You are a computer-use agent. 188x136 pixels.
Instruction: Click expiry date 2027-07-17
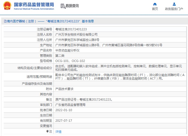coord(64,120)
